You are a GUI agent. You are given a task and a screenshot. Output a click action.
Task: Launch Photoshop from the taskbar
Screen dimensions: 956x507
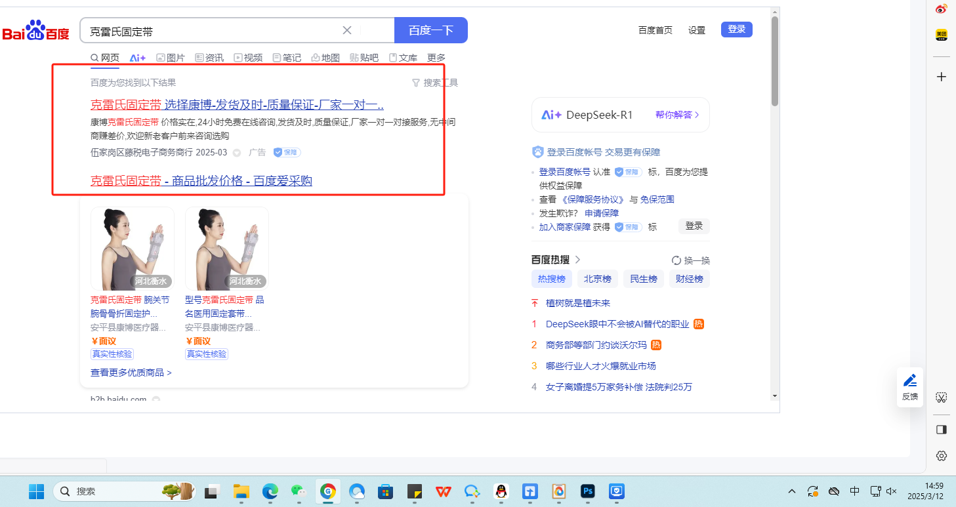[587, 491]
